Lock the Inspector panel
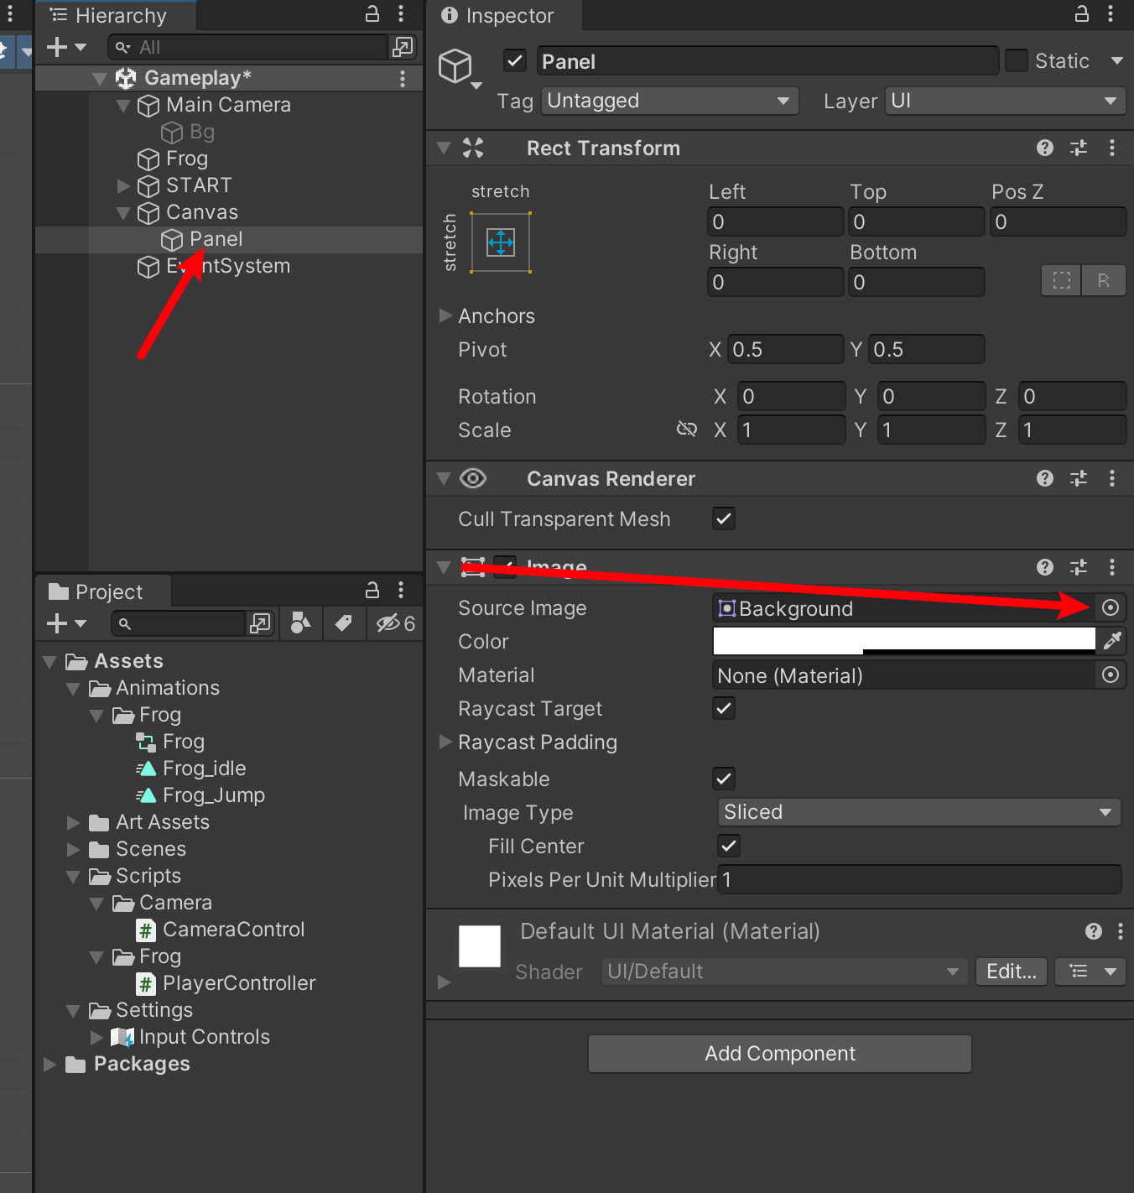Viewport: 1134px width, 1193px height. click(x=1082, y=13)
